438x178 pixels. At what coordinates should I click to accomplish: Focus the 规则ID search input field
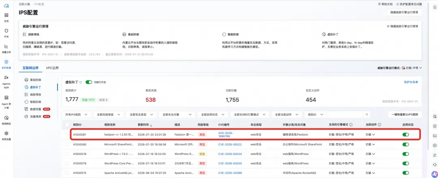[345, 114]
